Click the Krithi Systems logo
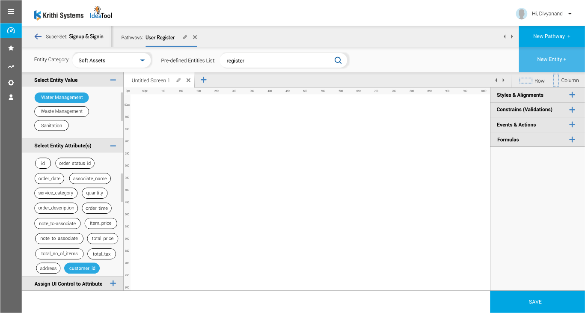This screenshot has height=313, width=585. click(x=59, y=15)
